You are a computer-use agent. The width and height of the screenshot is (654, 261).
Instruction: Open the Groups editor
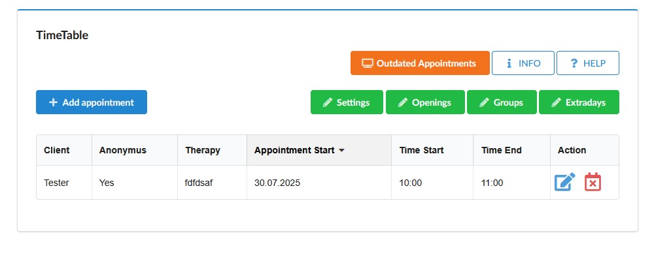(x=502, y=102)
